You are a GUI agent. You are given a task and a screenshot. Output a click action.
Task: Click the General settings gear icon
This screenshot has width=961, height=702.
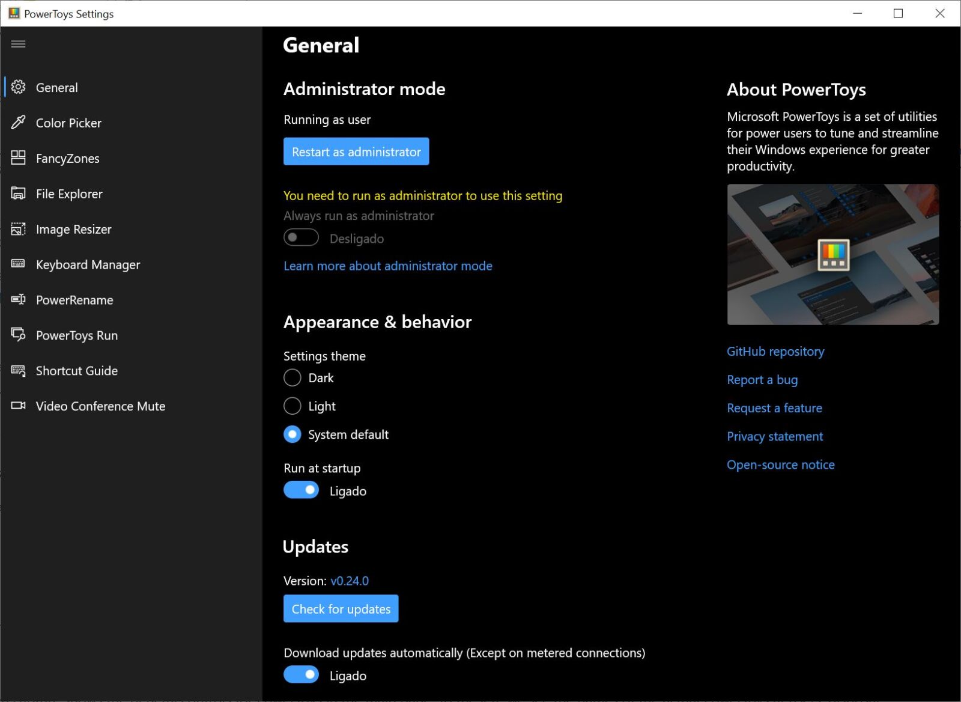18,87
